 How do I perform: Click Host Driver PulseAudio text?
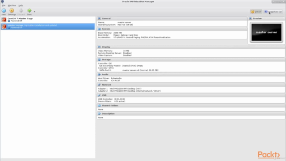pos(116,78)
